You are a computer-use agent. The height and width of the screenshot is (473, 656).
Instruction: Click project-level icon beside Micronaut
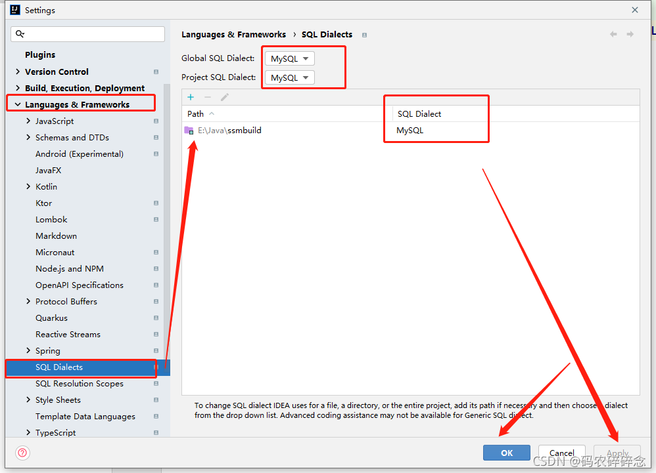156,252
